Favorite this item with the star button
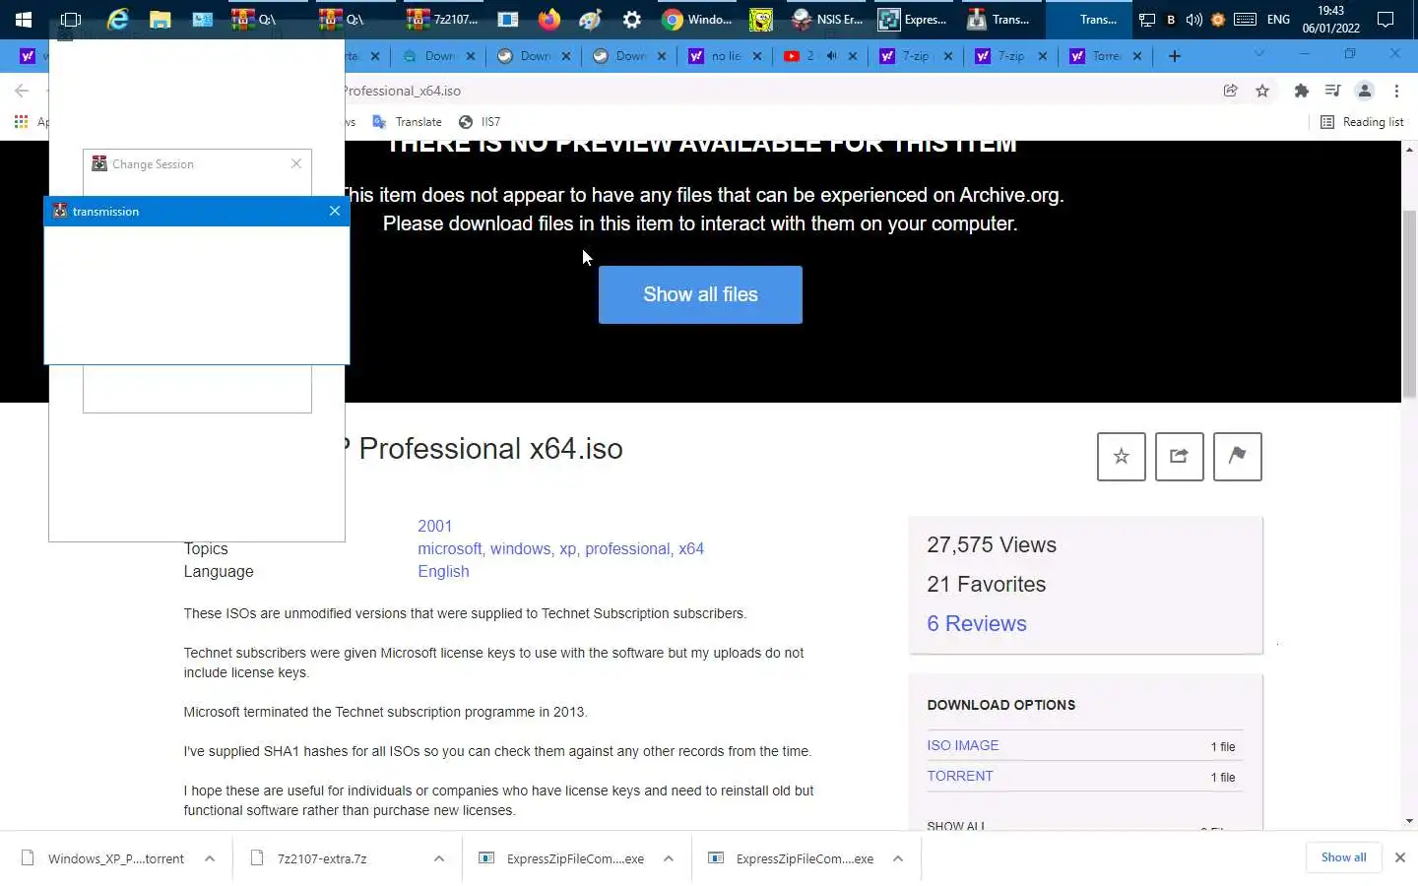Screen dimensions: 1418x886 (x=1122, y=457)
